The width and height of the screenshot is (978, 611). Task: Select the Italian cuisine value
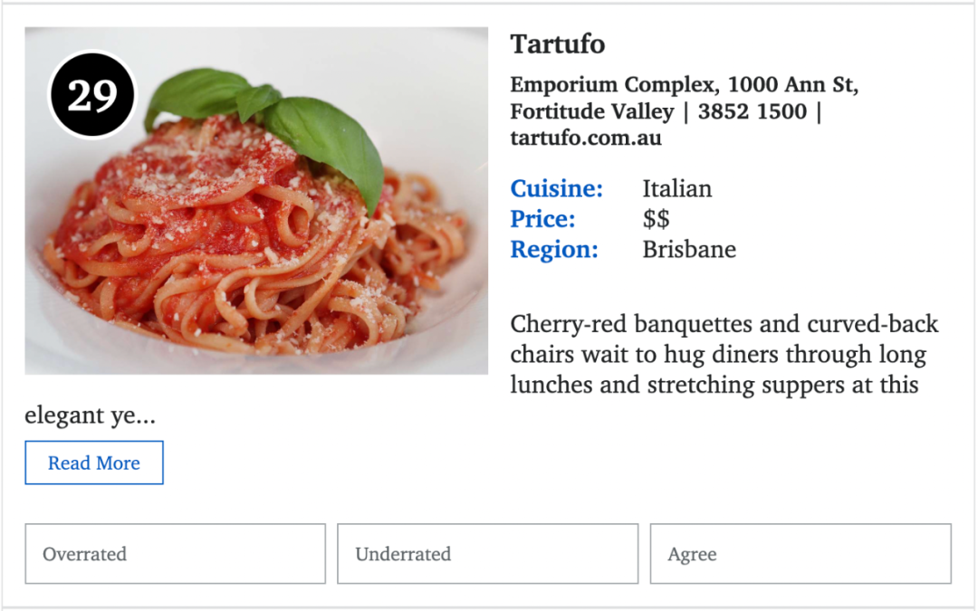coord(676,188)
